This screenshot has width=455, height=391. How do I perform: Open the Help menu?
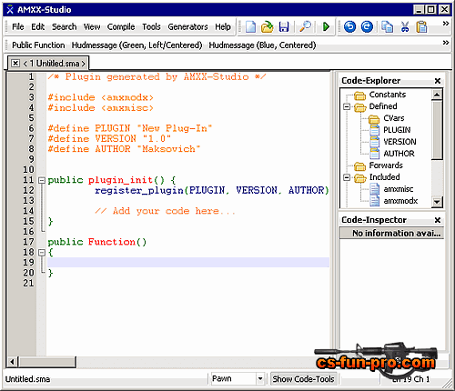point(223,27)
